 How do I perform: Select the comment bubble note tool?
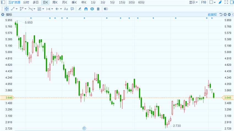72,9
